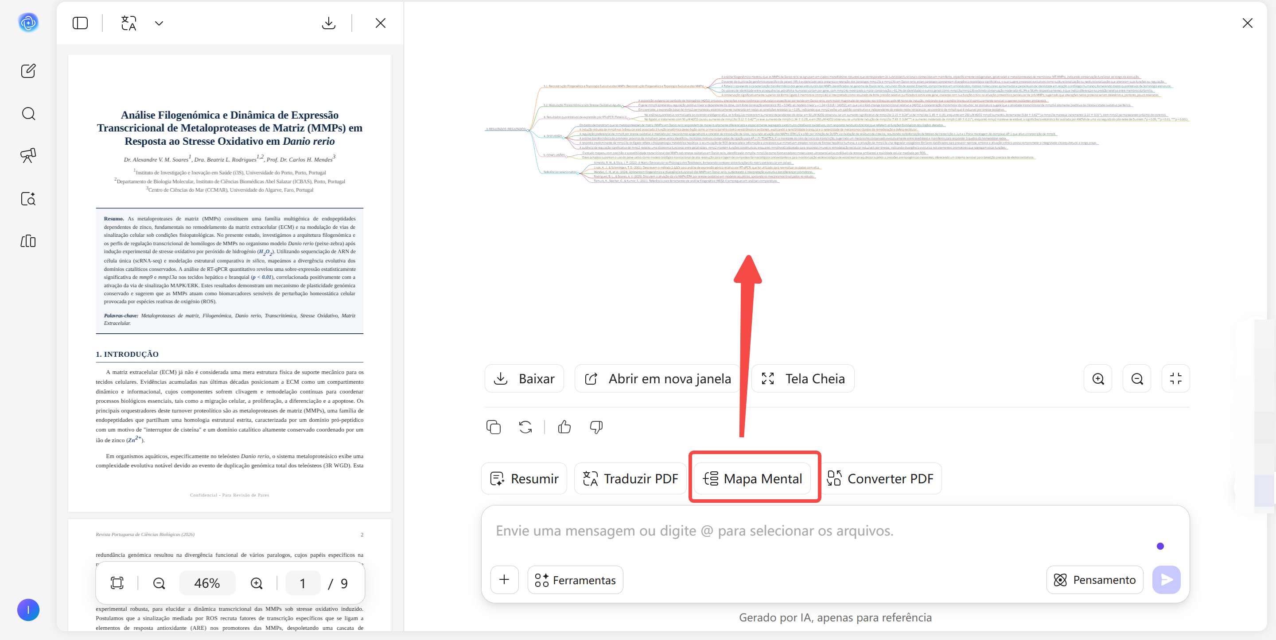Click the '1. INTRODUÇÃO' heading in the PDF
The width and height of the screenshot is (1276, 640).
pyautogui.click(x=127, y=354)
